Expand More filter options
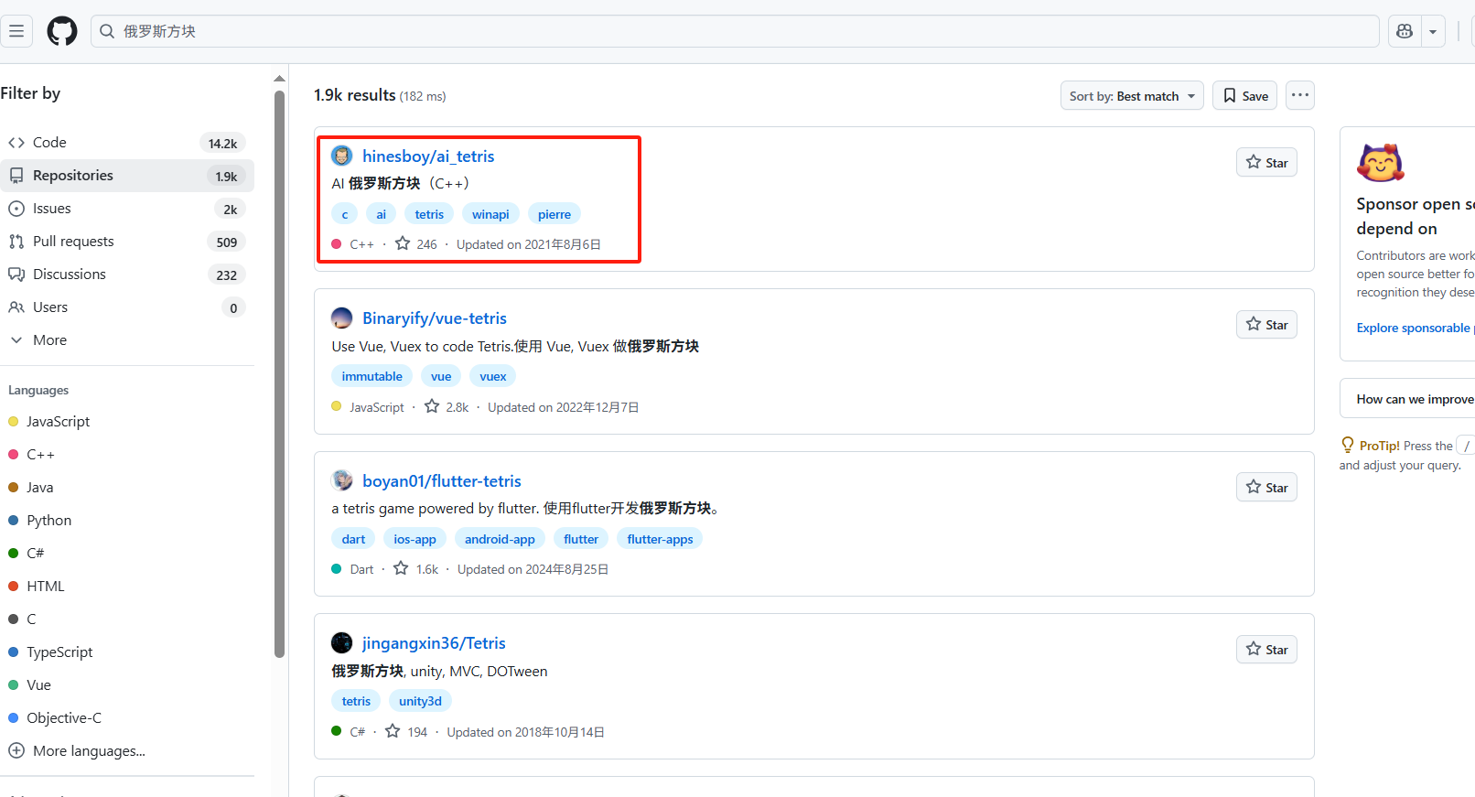 126,340
